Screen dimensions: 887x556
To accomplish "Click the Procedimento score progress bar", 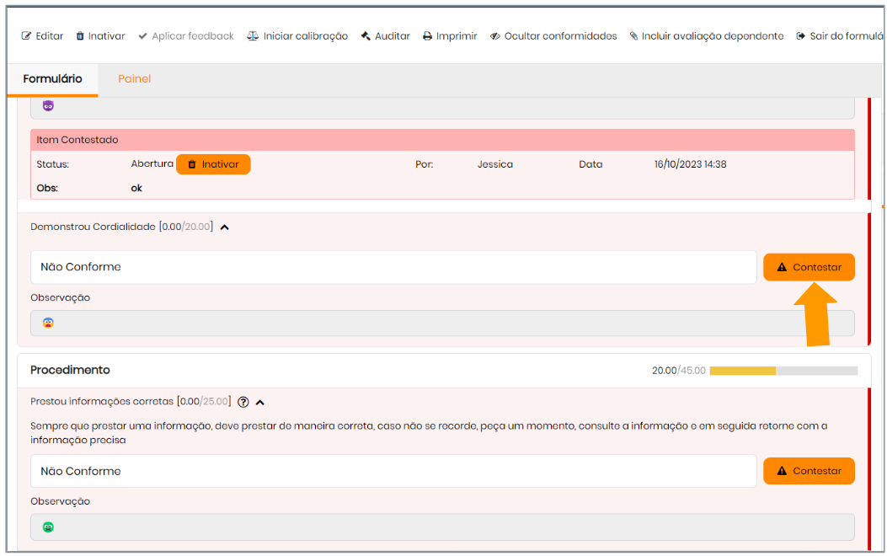I will tap(783, 371).
